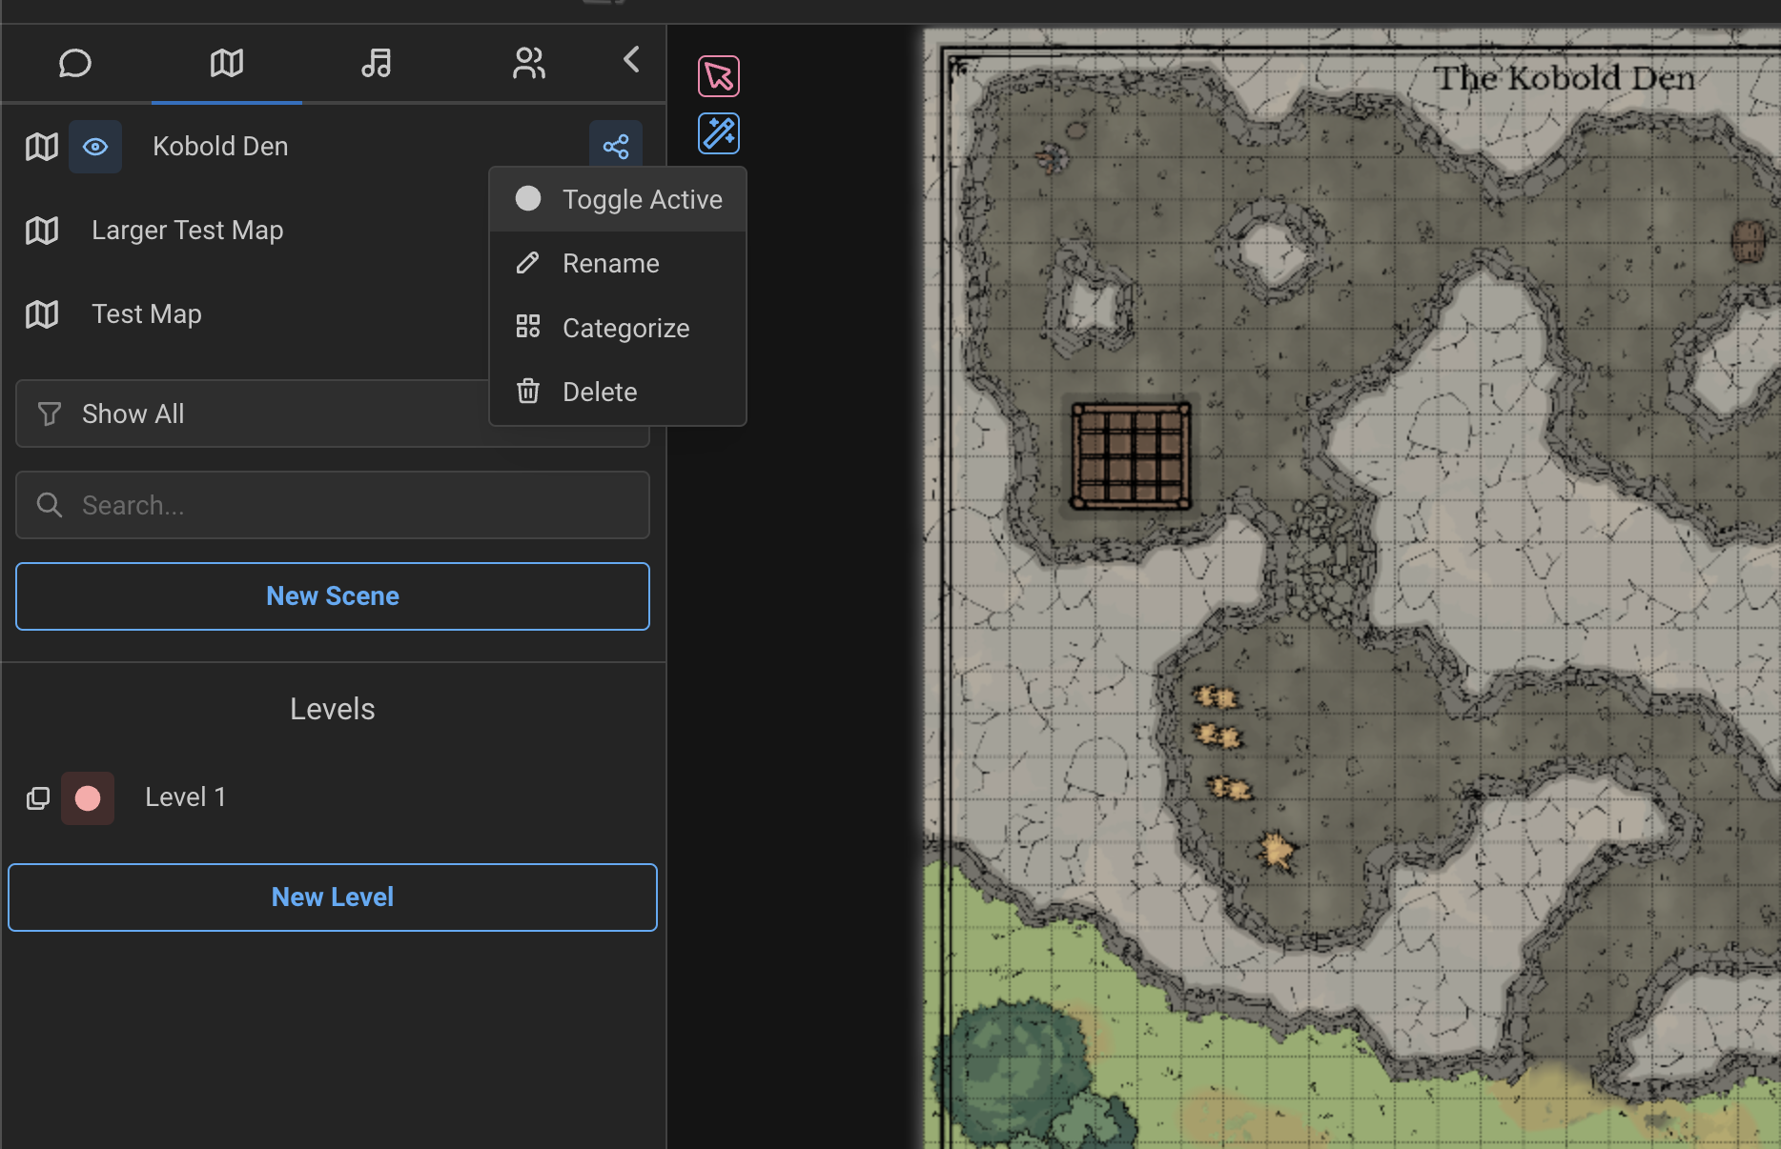Focus the scene Search field
This screenshot has width=1781, height=1149.
point(333,505)
